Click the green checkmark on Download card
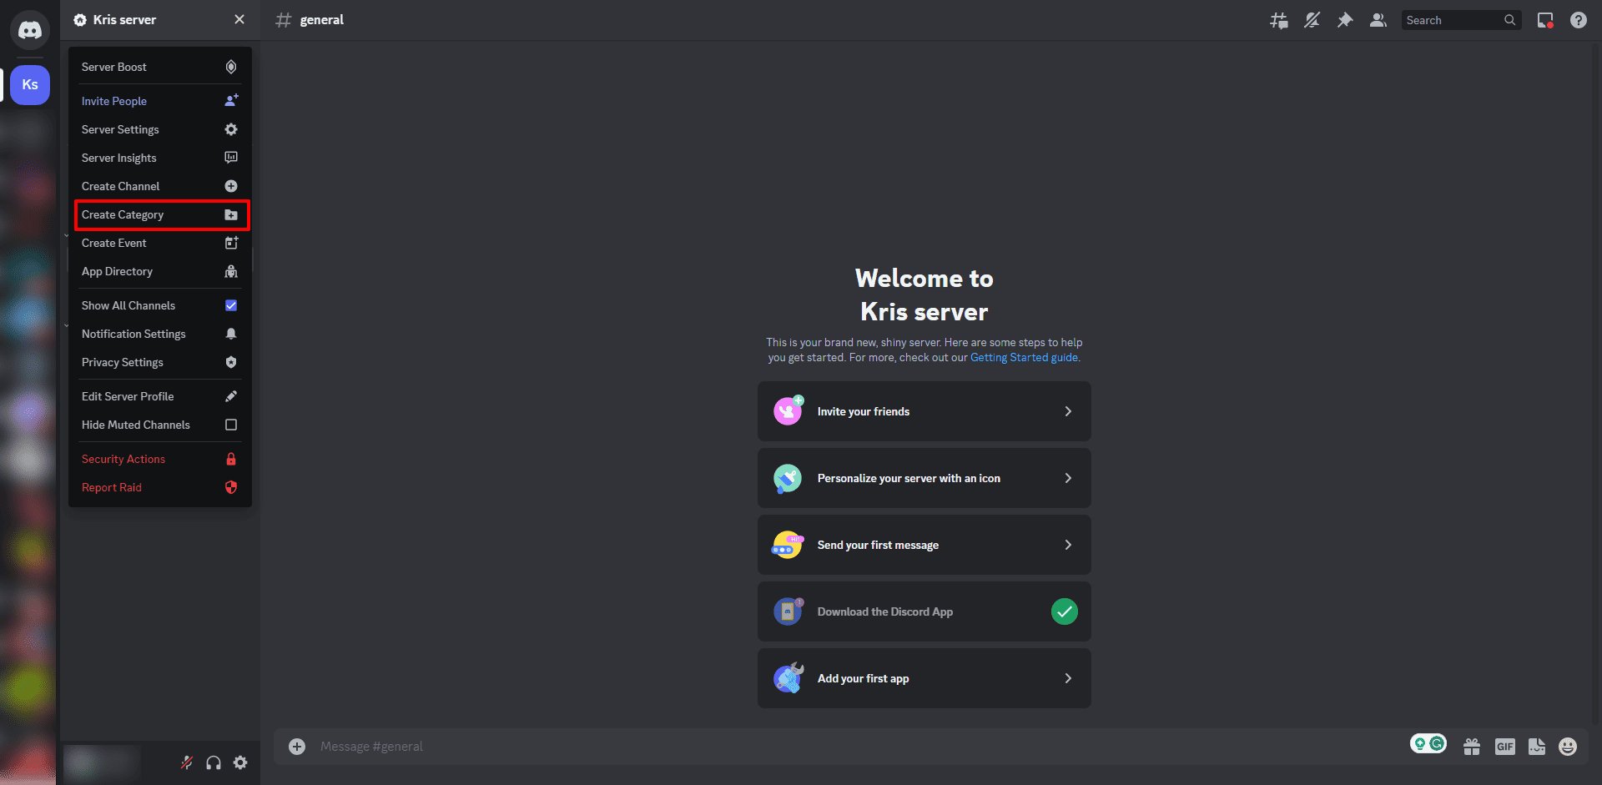Viewport: 1602px width, 785px height. coord(1065,611)
